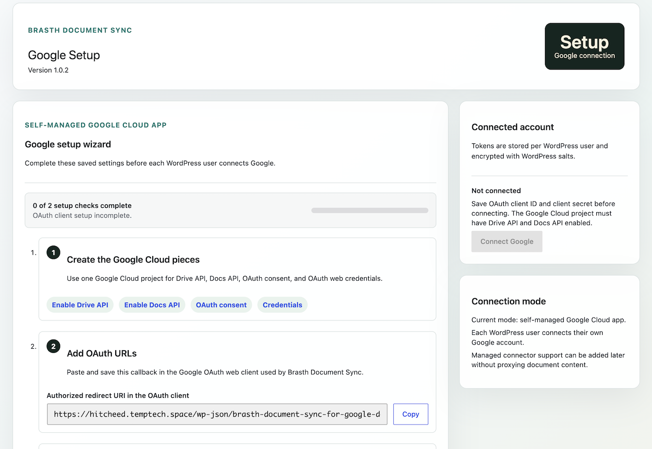Click the "Add OAuth URLs" heading
The width and height of the screenshot is (652, 449).
click(x=102, y=354)
